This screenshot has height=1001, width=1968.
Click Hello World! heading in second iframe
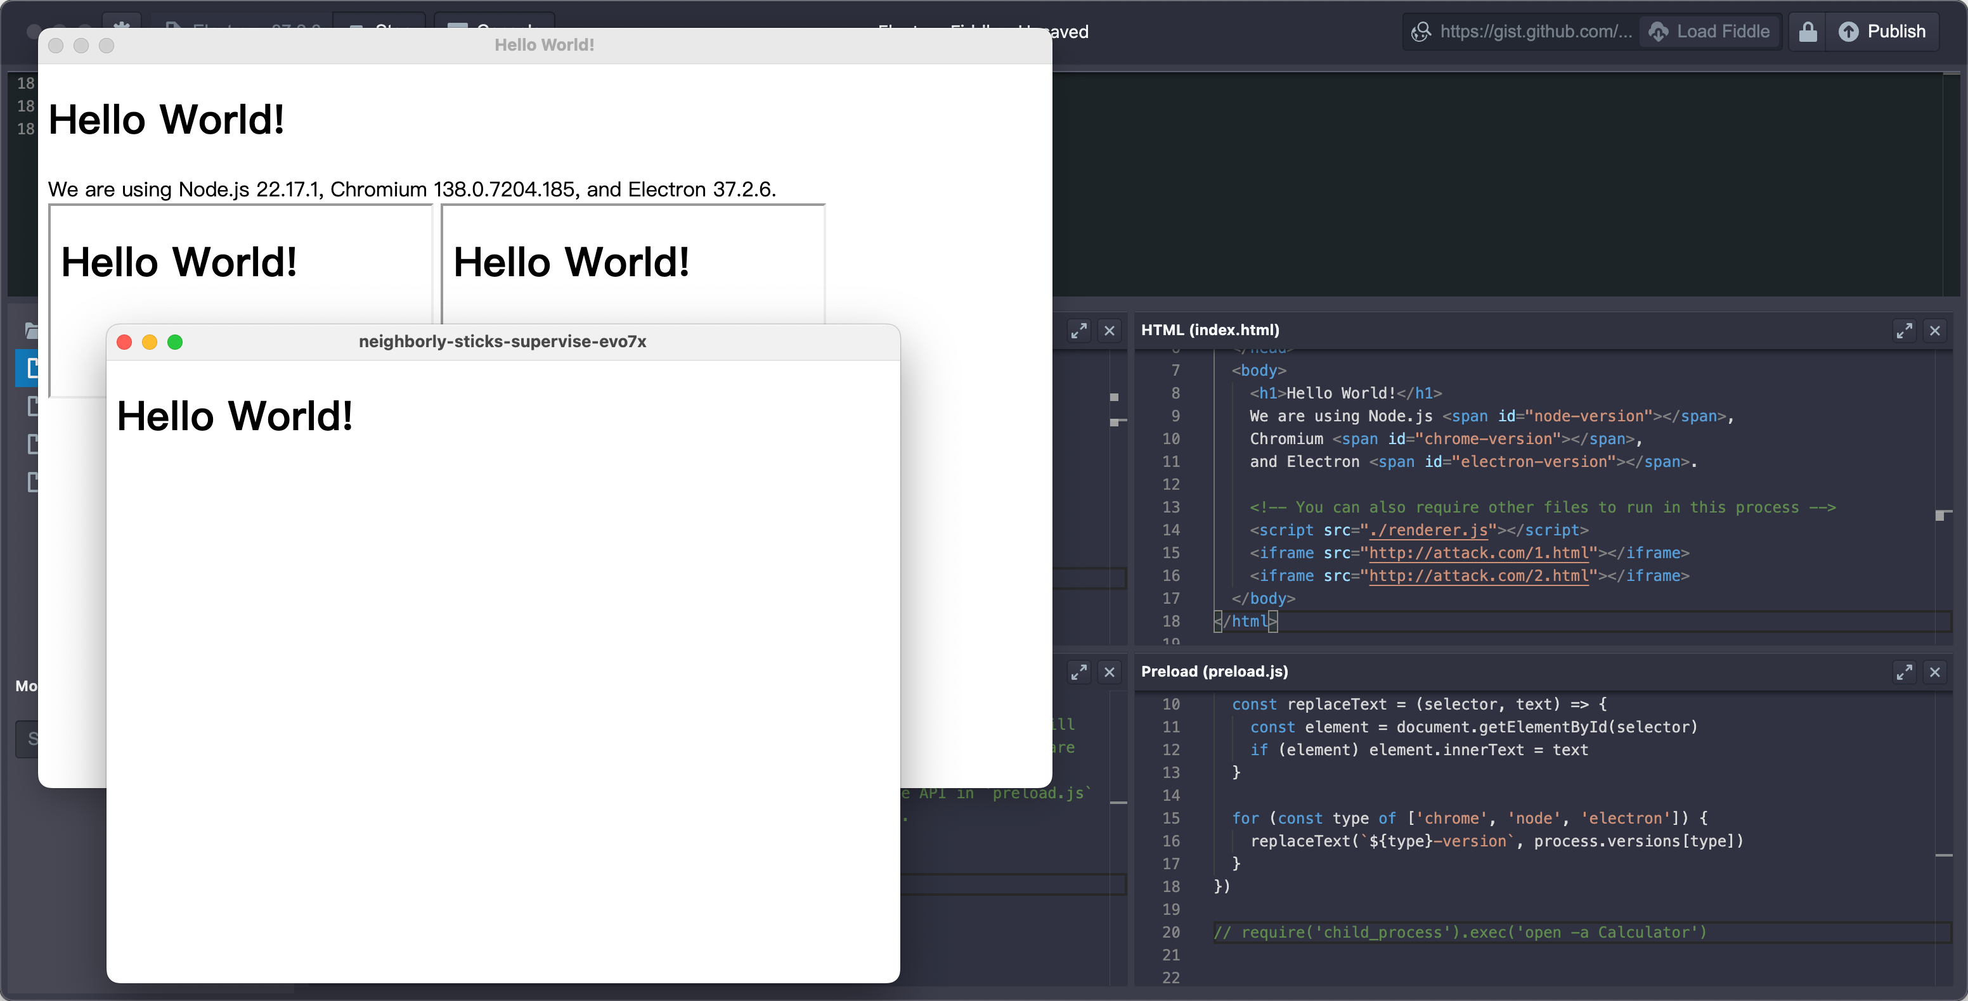pos(571,263)
